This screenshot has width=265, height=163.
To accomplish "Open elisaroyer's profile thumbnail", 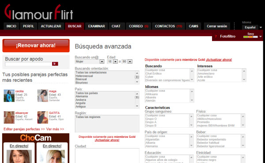I will click(9, 118).
